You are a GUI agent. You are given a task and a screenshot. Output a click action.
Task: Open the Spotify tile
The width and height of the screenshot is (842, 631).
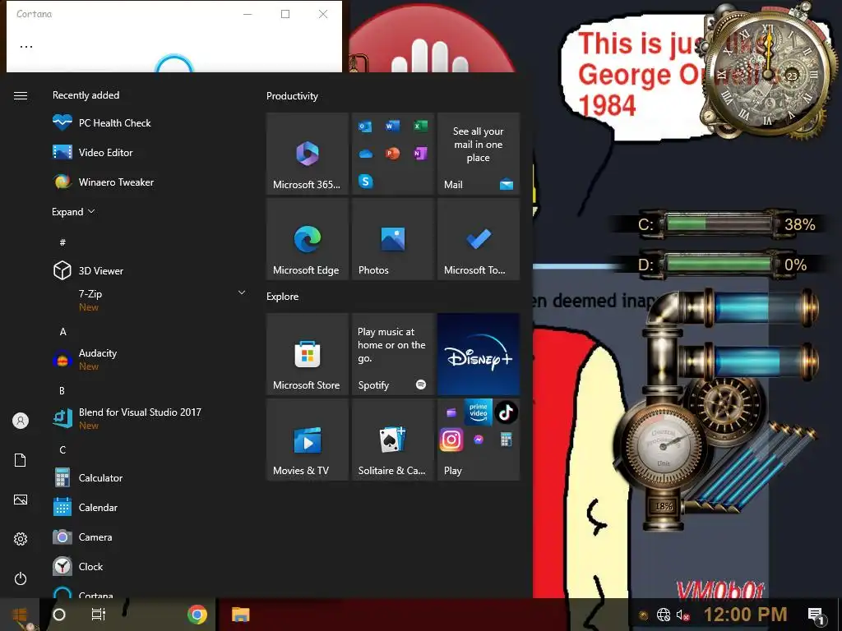(x=393, y=354)
